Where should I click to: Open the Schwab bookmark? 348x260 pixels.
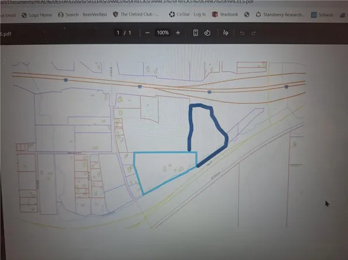[x=322, y=15]
